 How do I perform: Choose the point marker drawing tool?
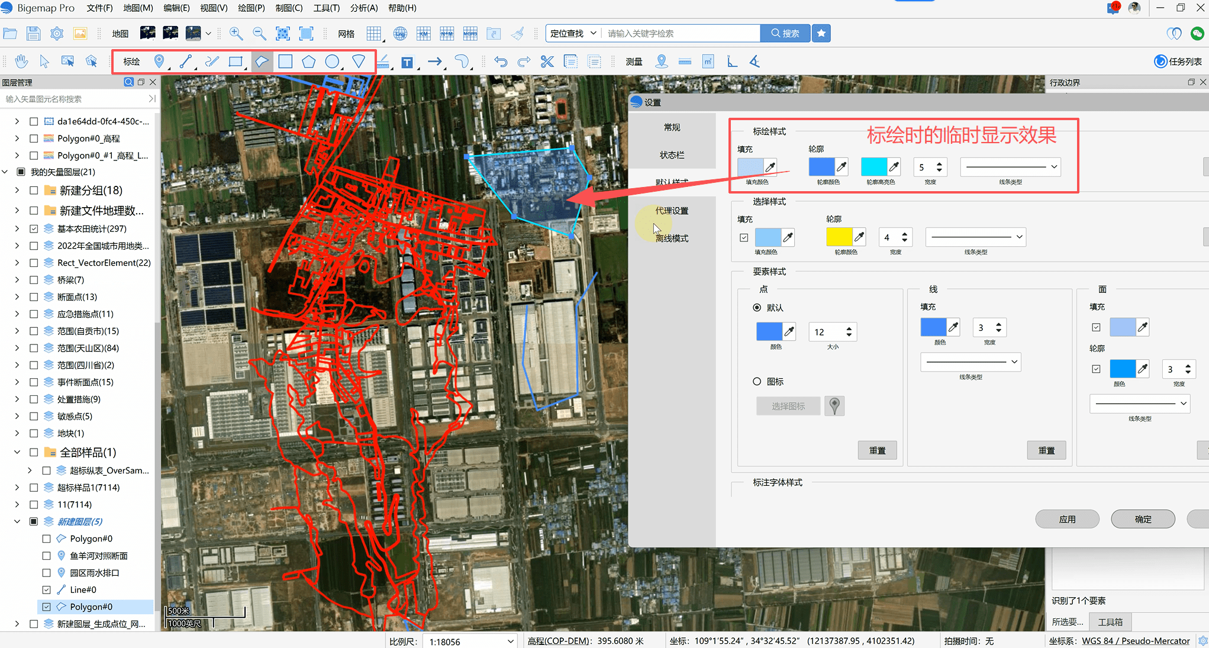point(159,62)
